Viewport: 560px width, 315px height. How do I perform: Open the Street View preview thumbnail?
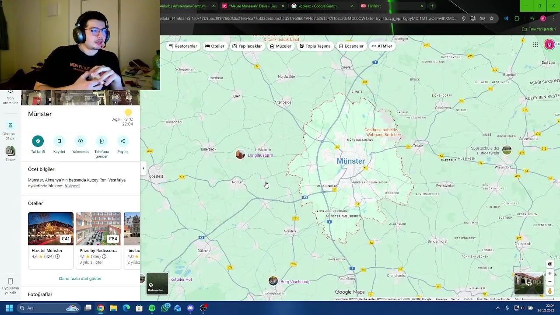click(529, 283)
